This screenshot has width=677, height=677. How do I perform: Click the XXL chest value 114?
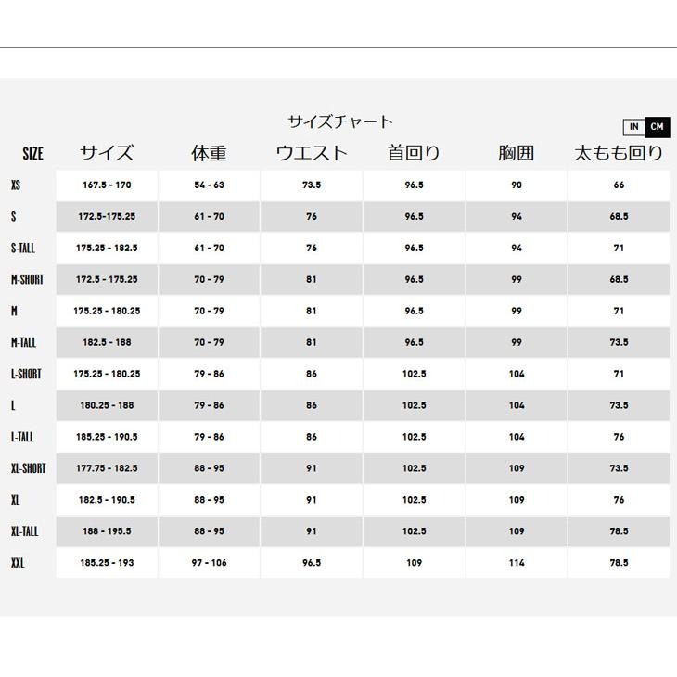pos(517,563)
